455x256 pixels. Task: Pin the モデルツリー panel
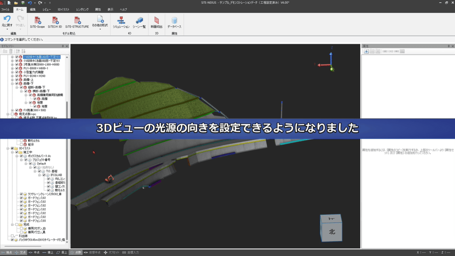[x=63, y=46]
